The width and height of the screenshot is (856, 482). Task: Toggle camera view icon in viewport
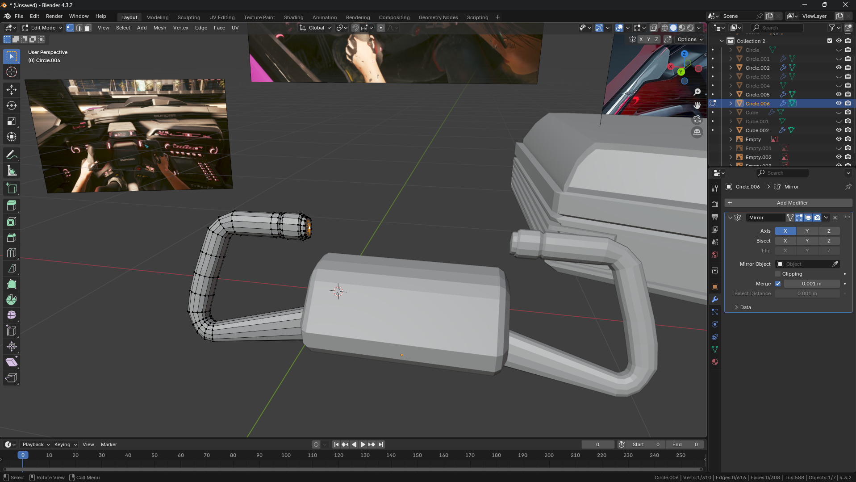coord(697,119)
